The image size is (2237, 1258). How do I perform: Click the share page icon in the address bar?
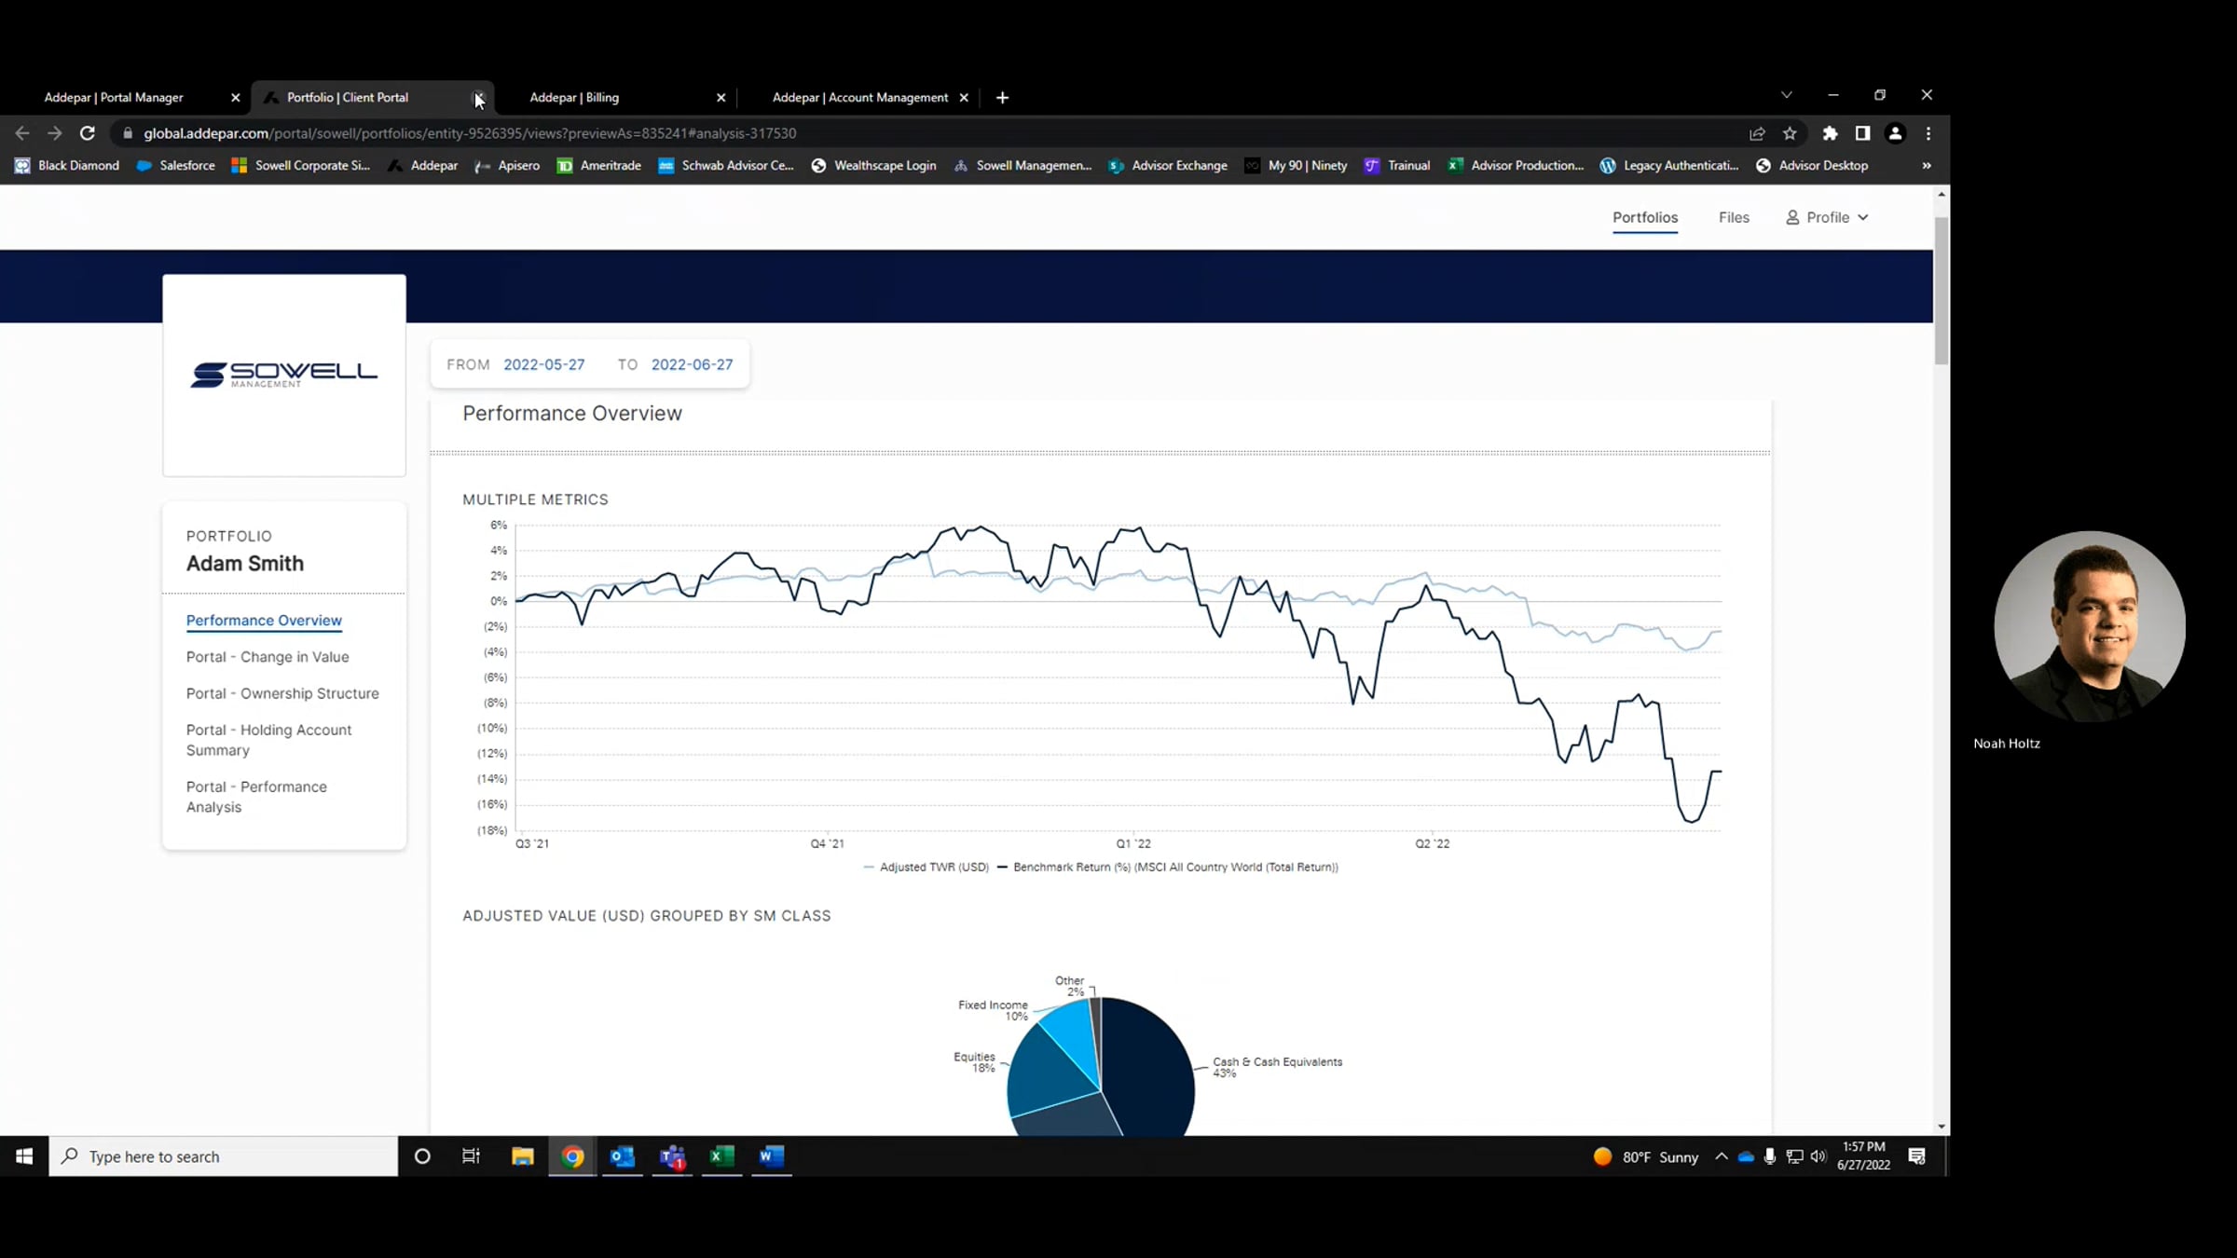[1757, 133]
